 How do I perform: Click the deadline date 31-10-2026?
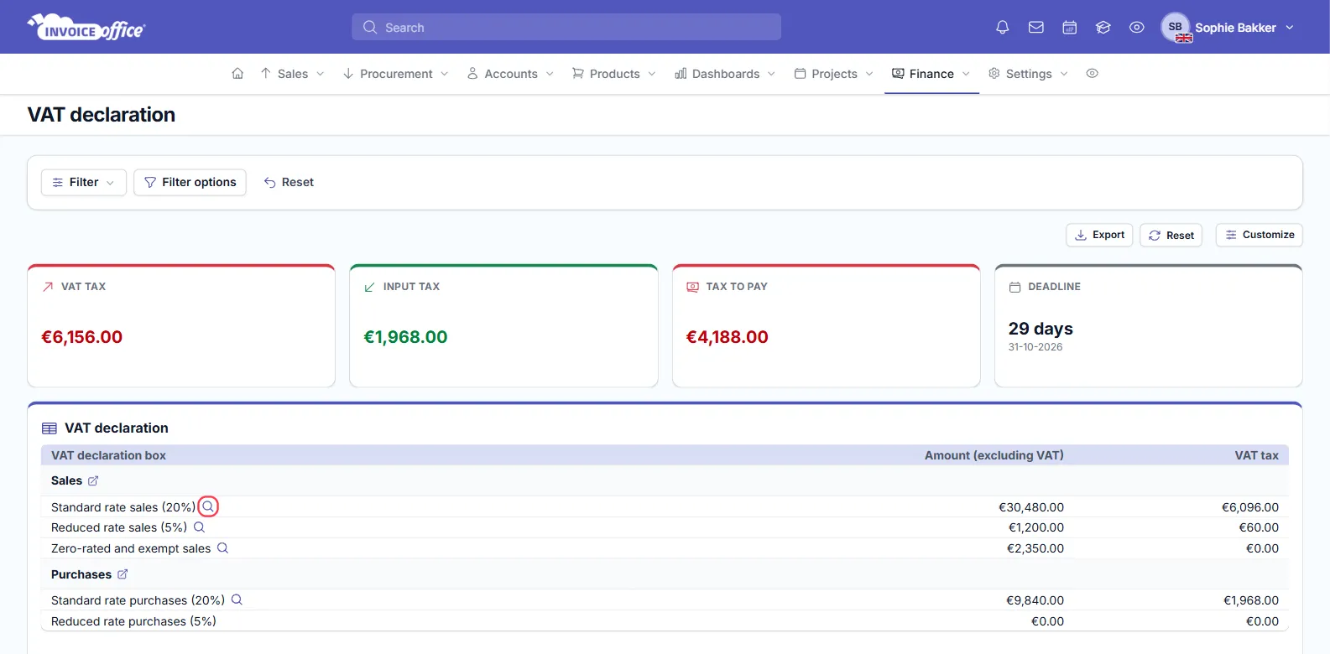point(1035,347)
